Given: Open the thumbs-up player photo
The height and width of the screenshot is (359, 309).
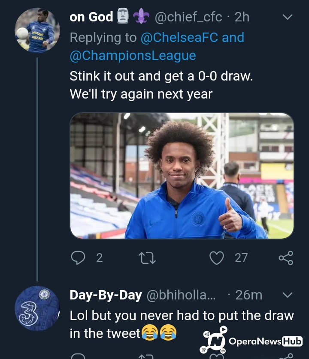Looking at the screenshot, I should pyautogui.click(x=182, y=176).
